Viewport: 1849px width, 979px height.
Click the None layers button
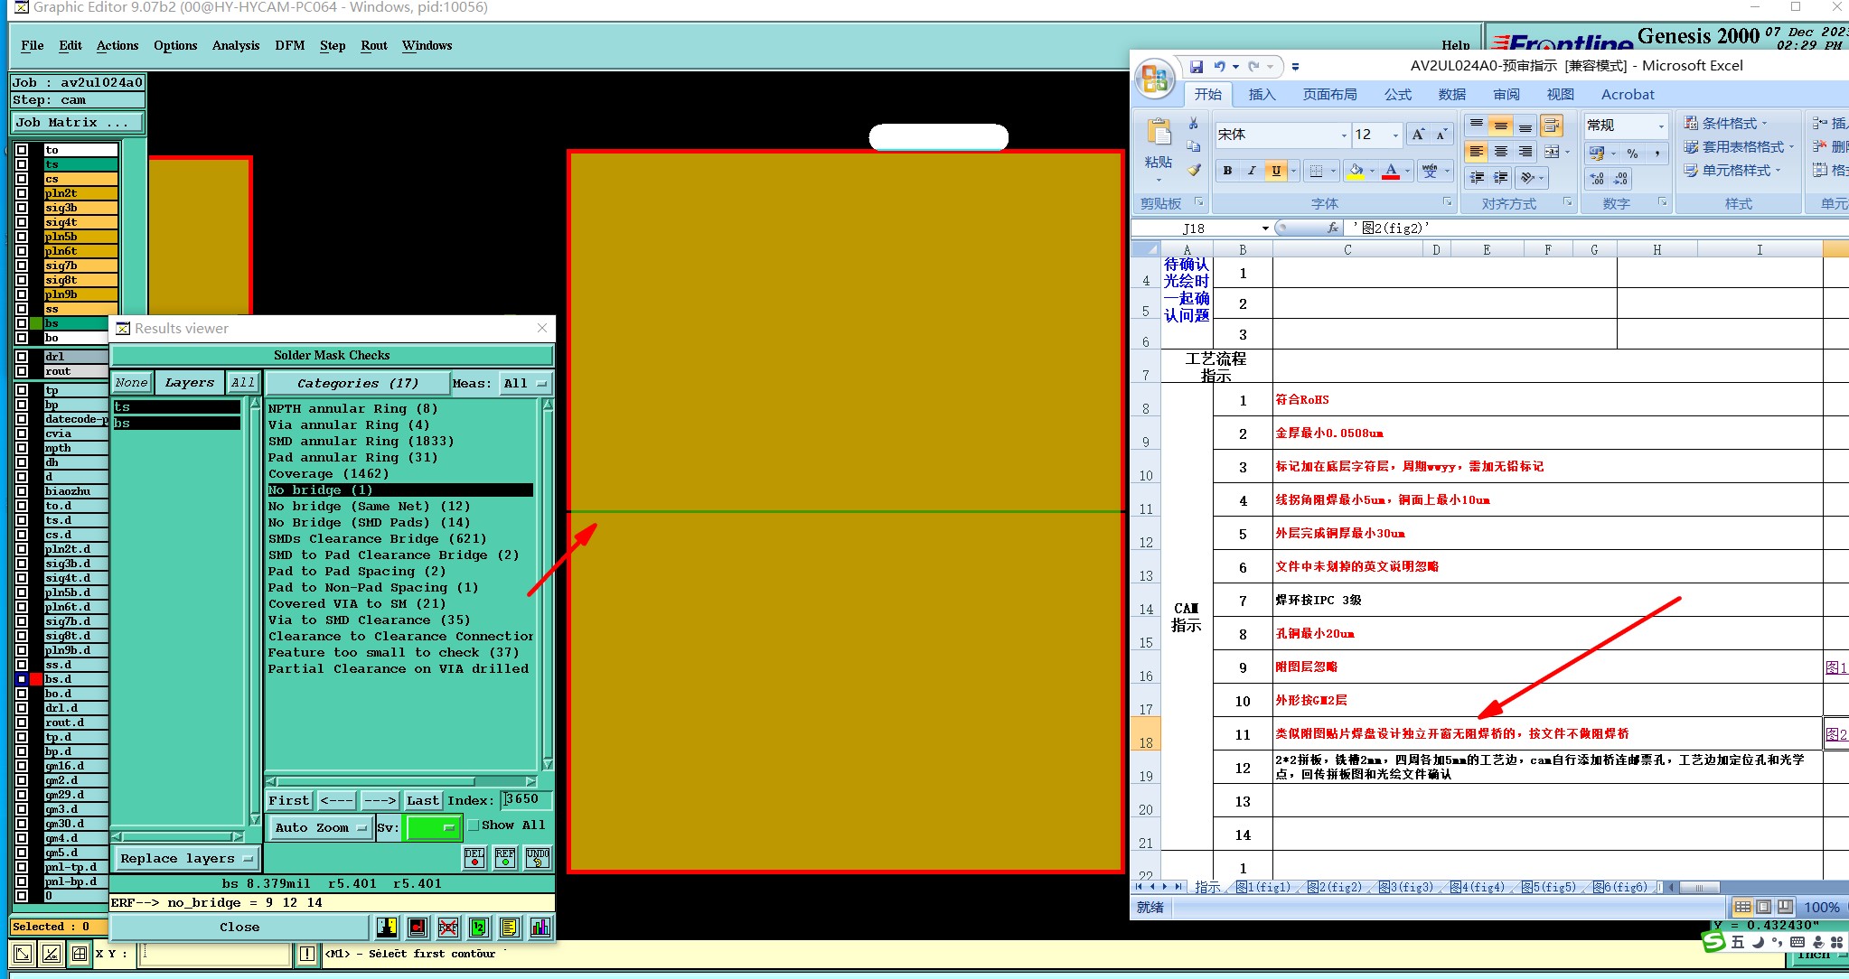click(x=131, y=383)
